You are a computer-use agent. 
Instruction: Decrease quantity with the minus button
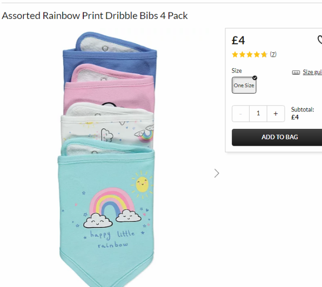[241, 114]
